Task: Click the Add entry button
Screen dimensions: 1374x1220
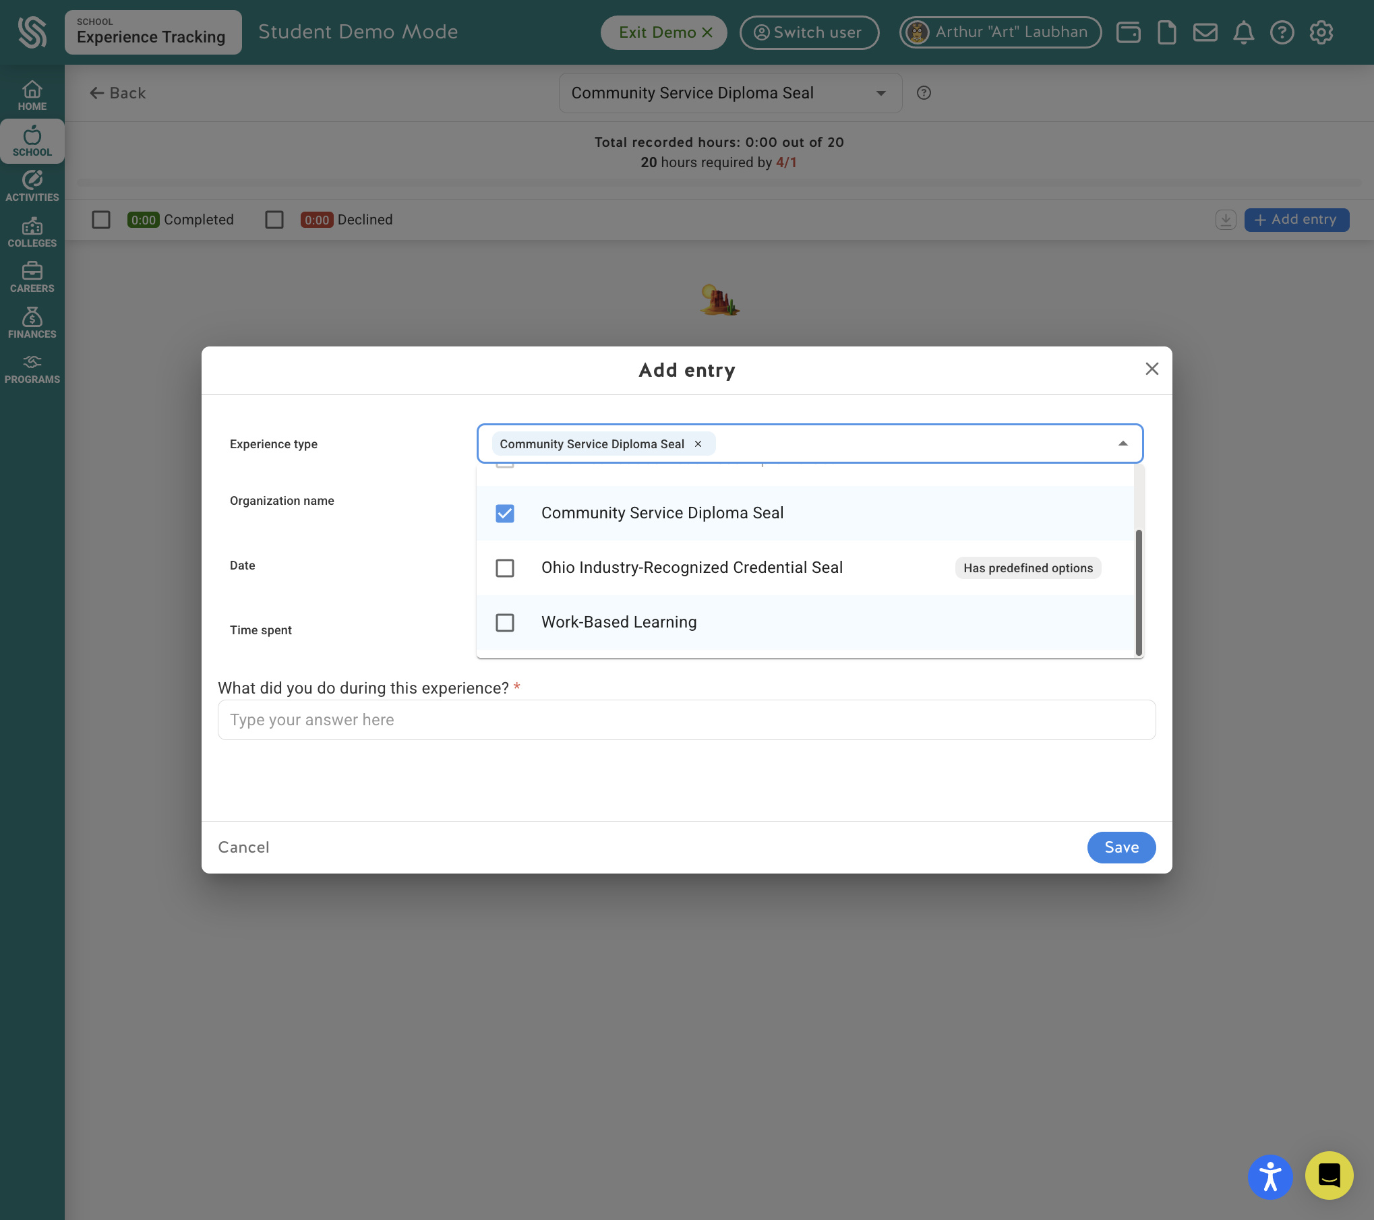Action: [1296, 220]
